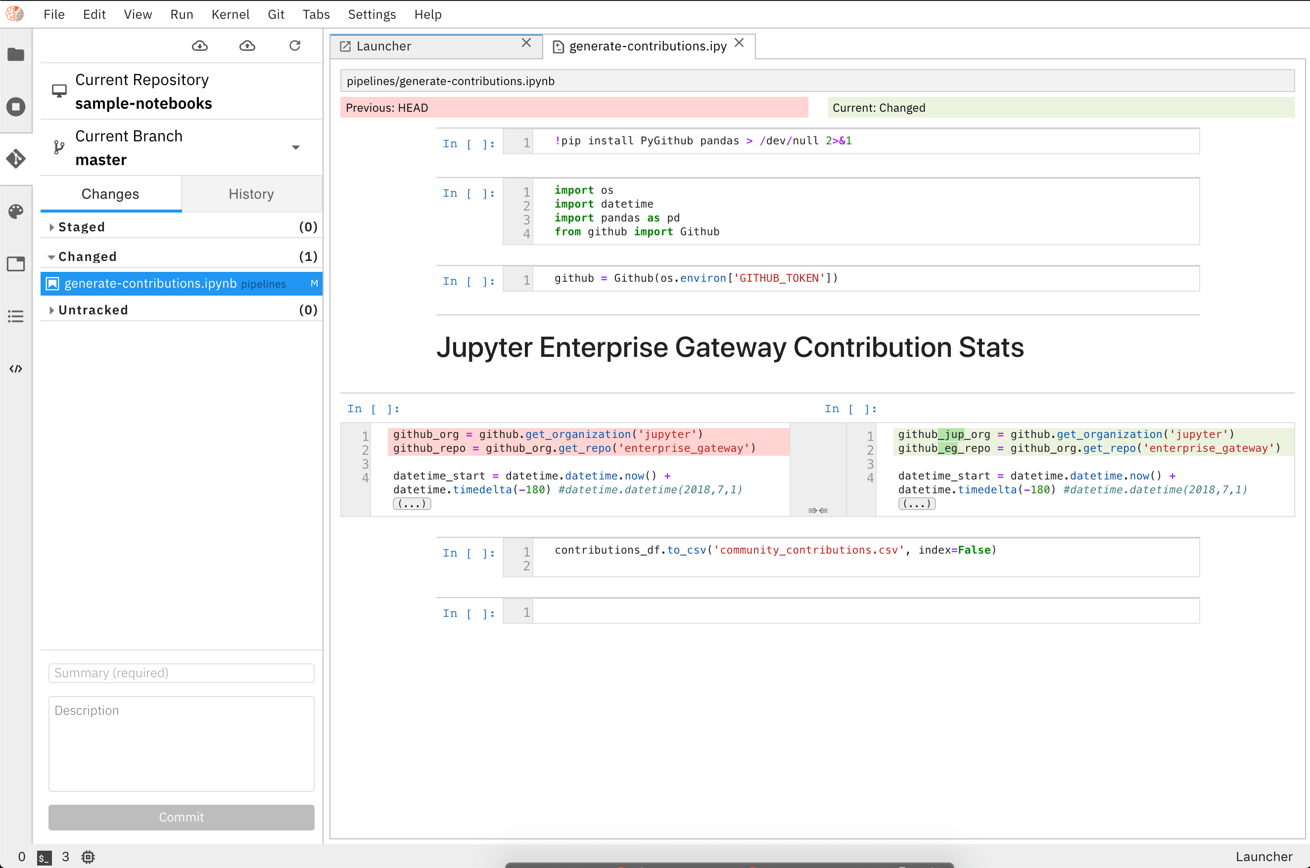Expand the Staged section disclosure triangle
1310x868 pixels.
[51, 227]
